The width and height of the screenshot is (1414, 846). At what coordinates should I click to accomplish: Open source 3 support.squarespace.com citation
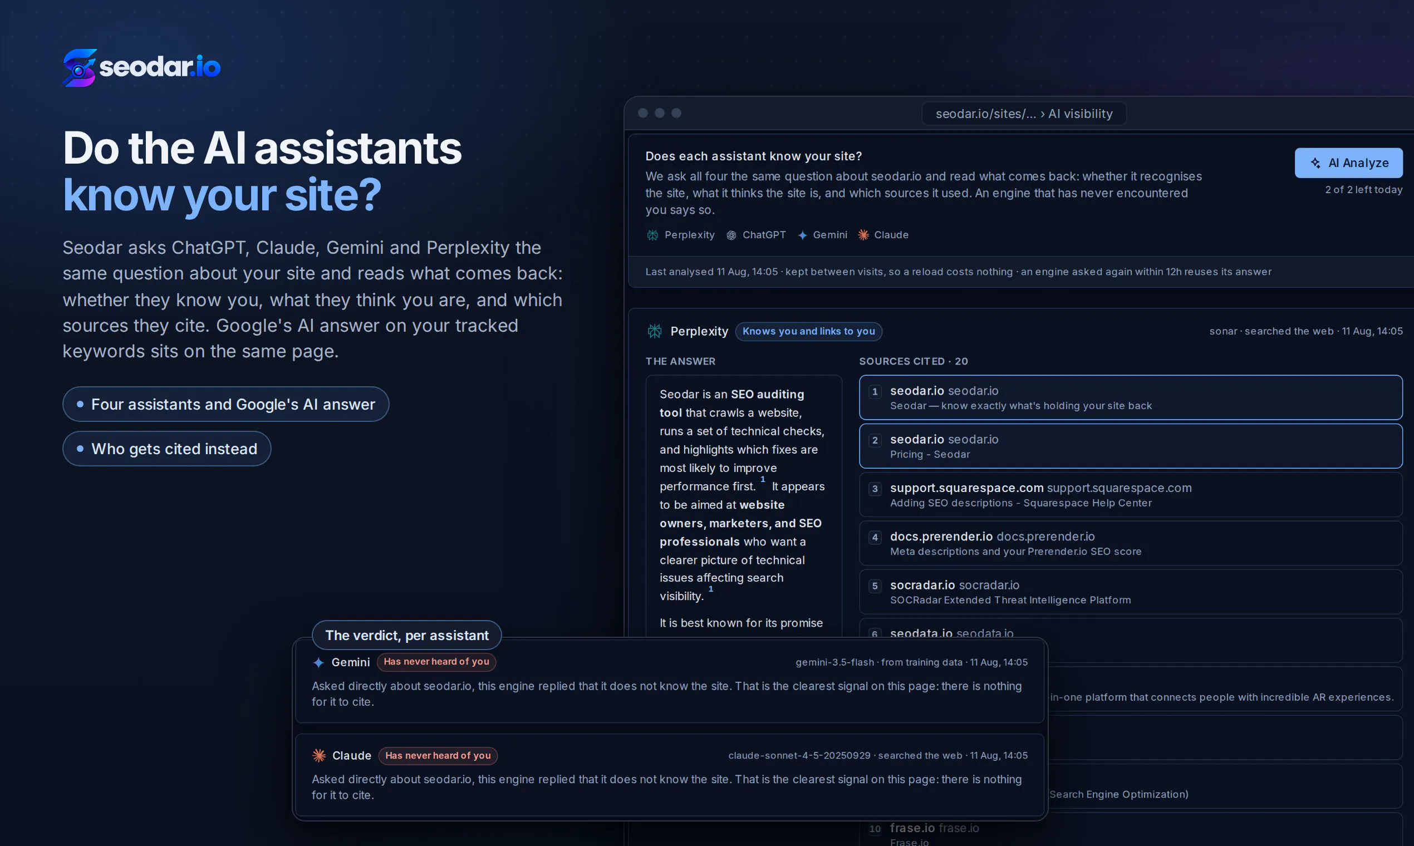point(1131,494)
